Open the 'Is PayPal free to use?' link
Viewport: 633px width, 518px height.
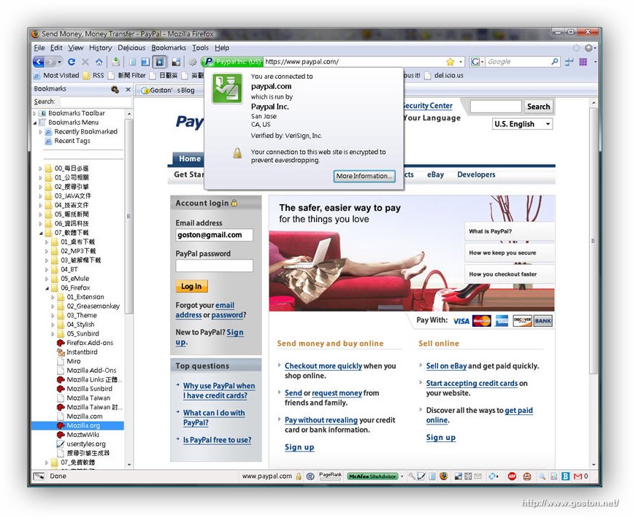pyautogui.click(x=217, y=440)
